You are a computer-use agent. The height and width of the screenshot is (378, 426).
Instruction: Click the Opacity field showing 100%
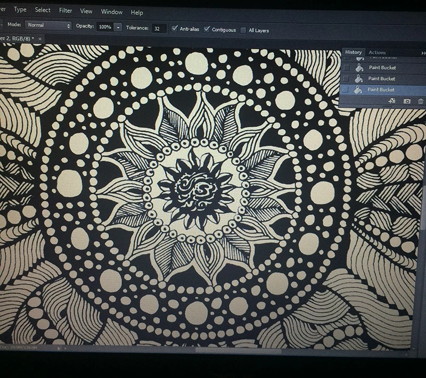click(105, 27)
